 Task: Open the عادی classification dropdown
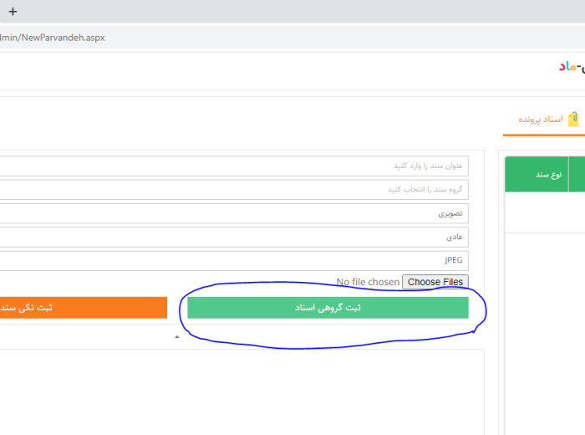tap(234, 237)
